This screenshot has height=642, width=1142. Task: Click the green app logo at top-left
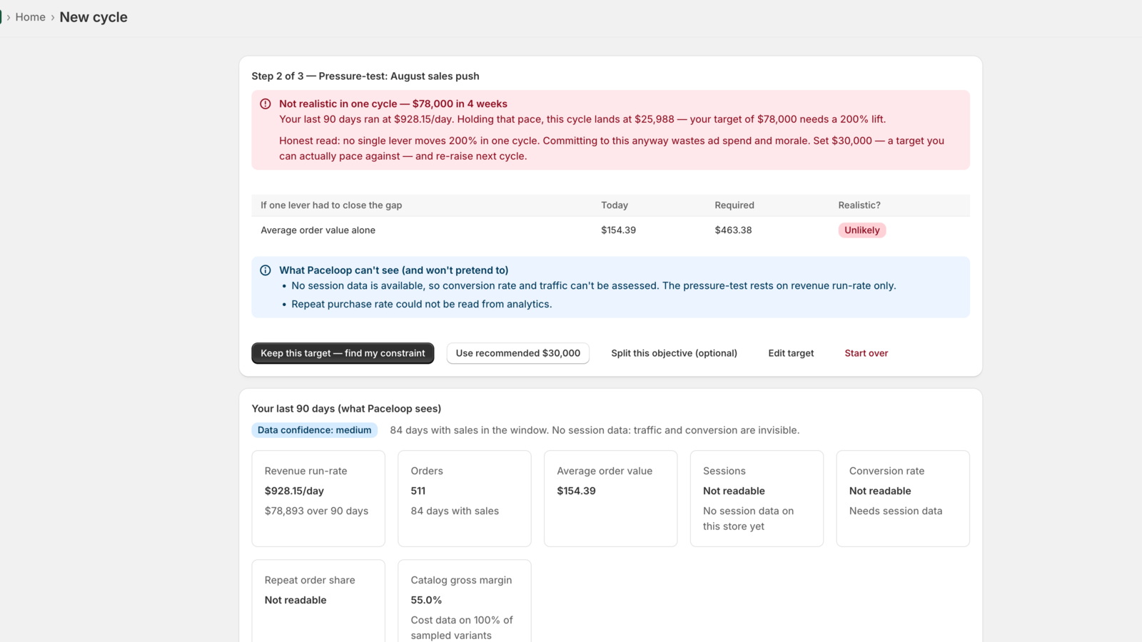pos(1,17)
